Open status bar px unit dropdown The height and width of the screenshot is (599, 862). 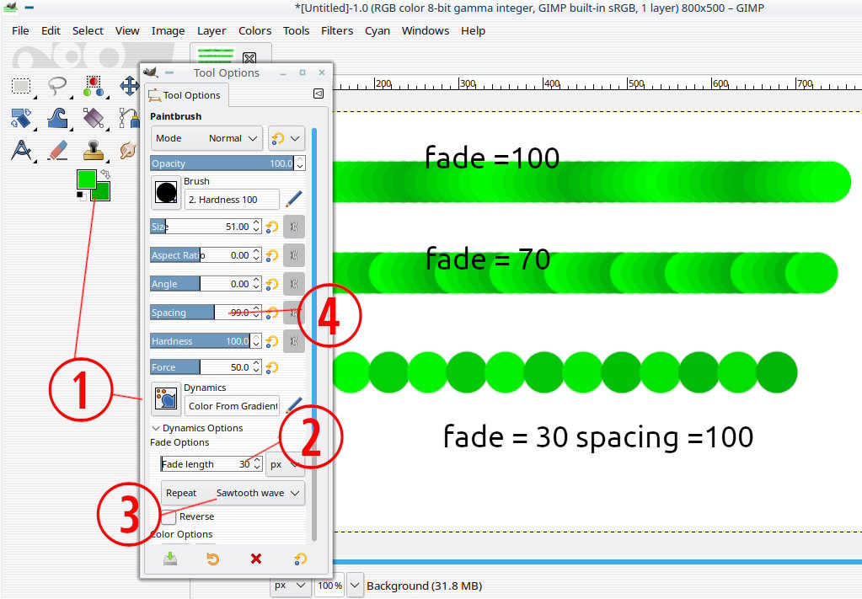pyautogui.click(x=290, y=586)
